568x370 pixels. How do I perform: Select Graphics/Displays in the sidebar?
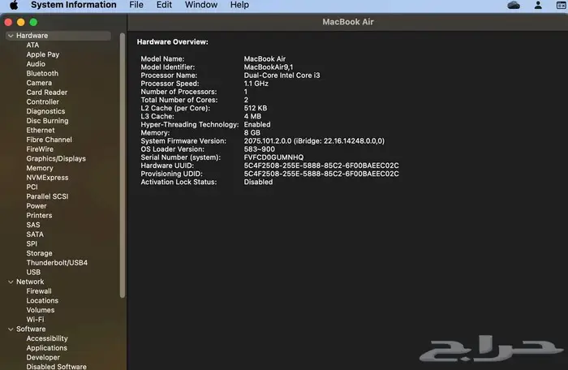[x=56, y=158]
